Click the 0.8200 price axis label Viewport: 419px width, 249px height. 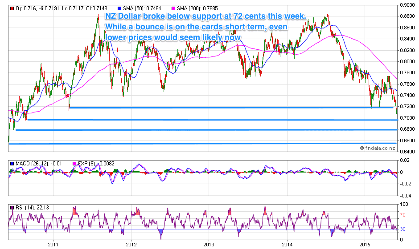[407, 50]
